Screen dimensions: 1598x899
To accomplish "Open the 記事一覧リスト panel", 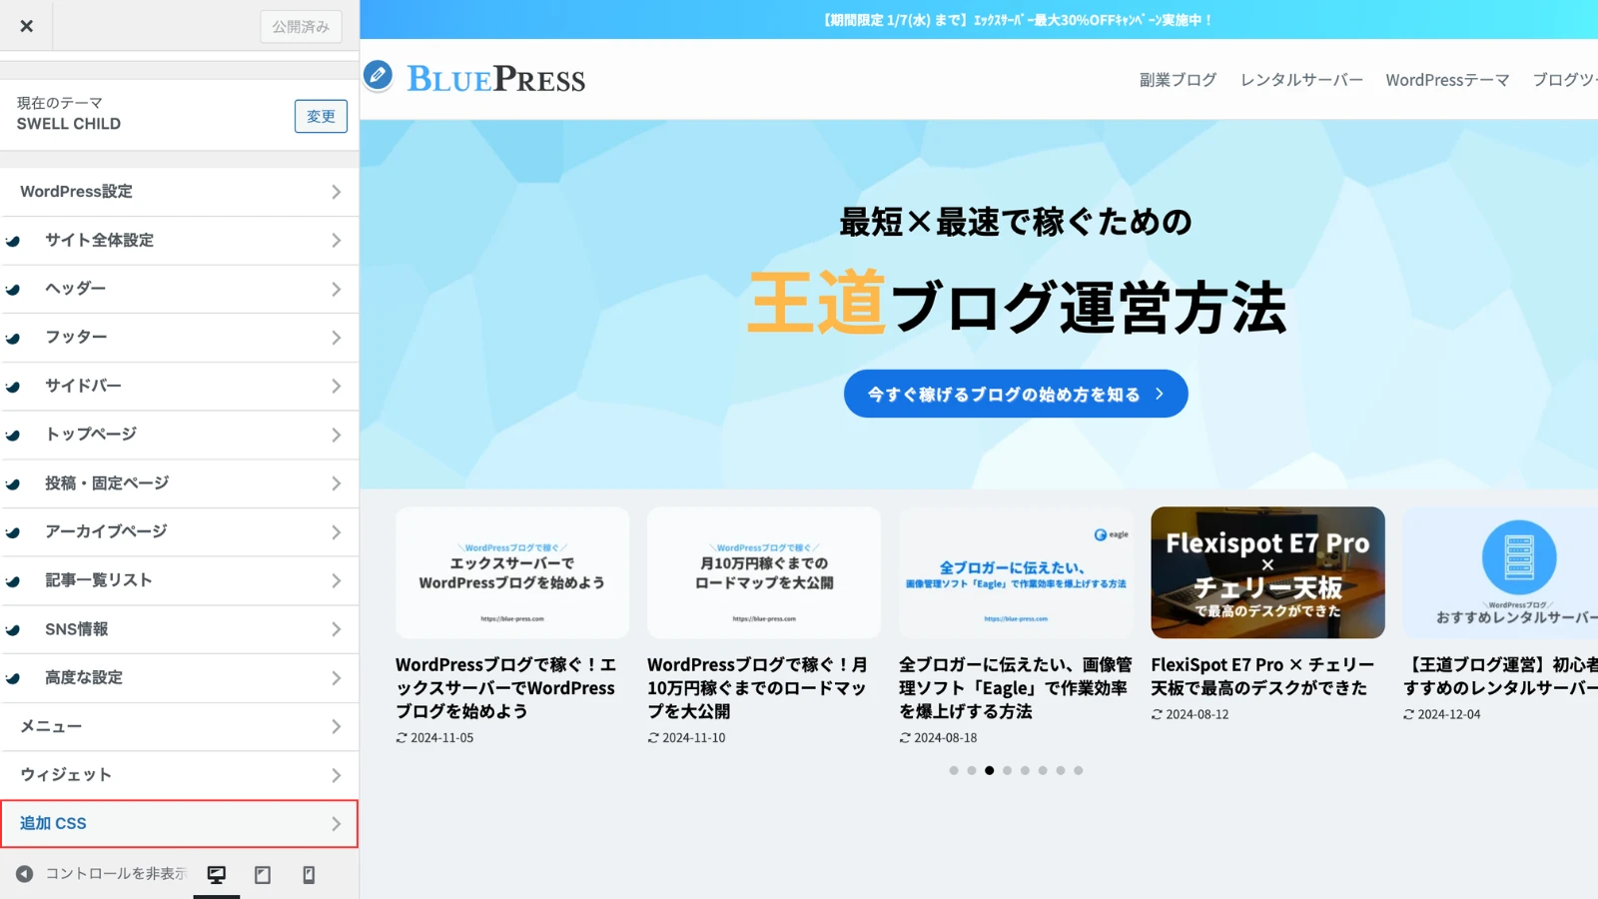I will click(180, 580).
